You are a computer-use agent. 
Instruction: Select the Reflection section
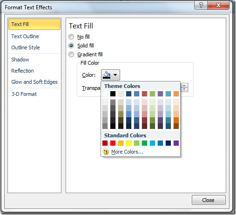pyautogui.click(x=22, y=71)
